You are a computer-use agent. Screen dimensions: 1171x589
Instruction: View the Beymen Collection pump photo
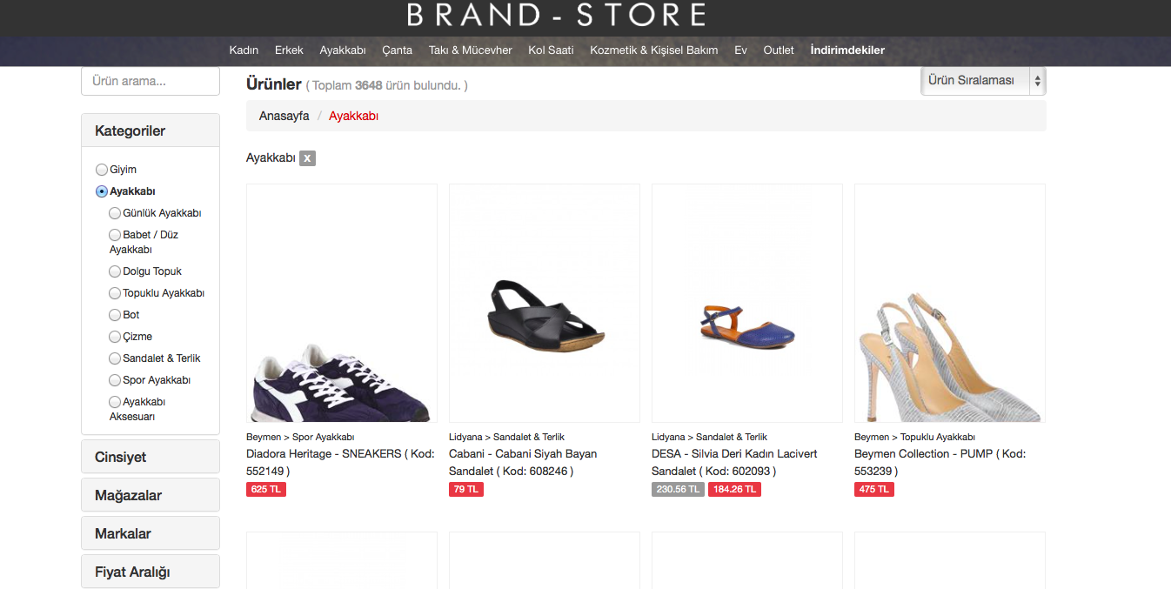pyautogui.click(x=949, y=303)
